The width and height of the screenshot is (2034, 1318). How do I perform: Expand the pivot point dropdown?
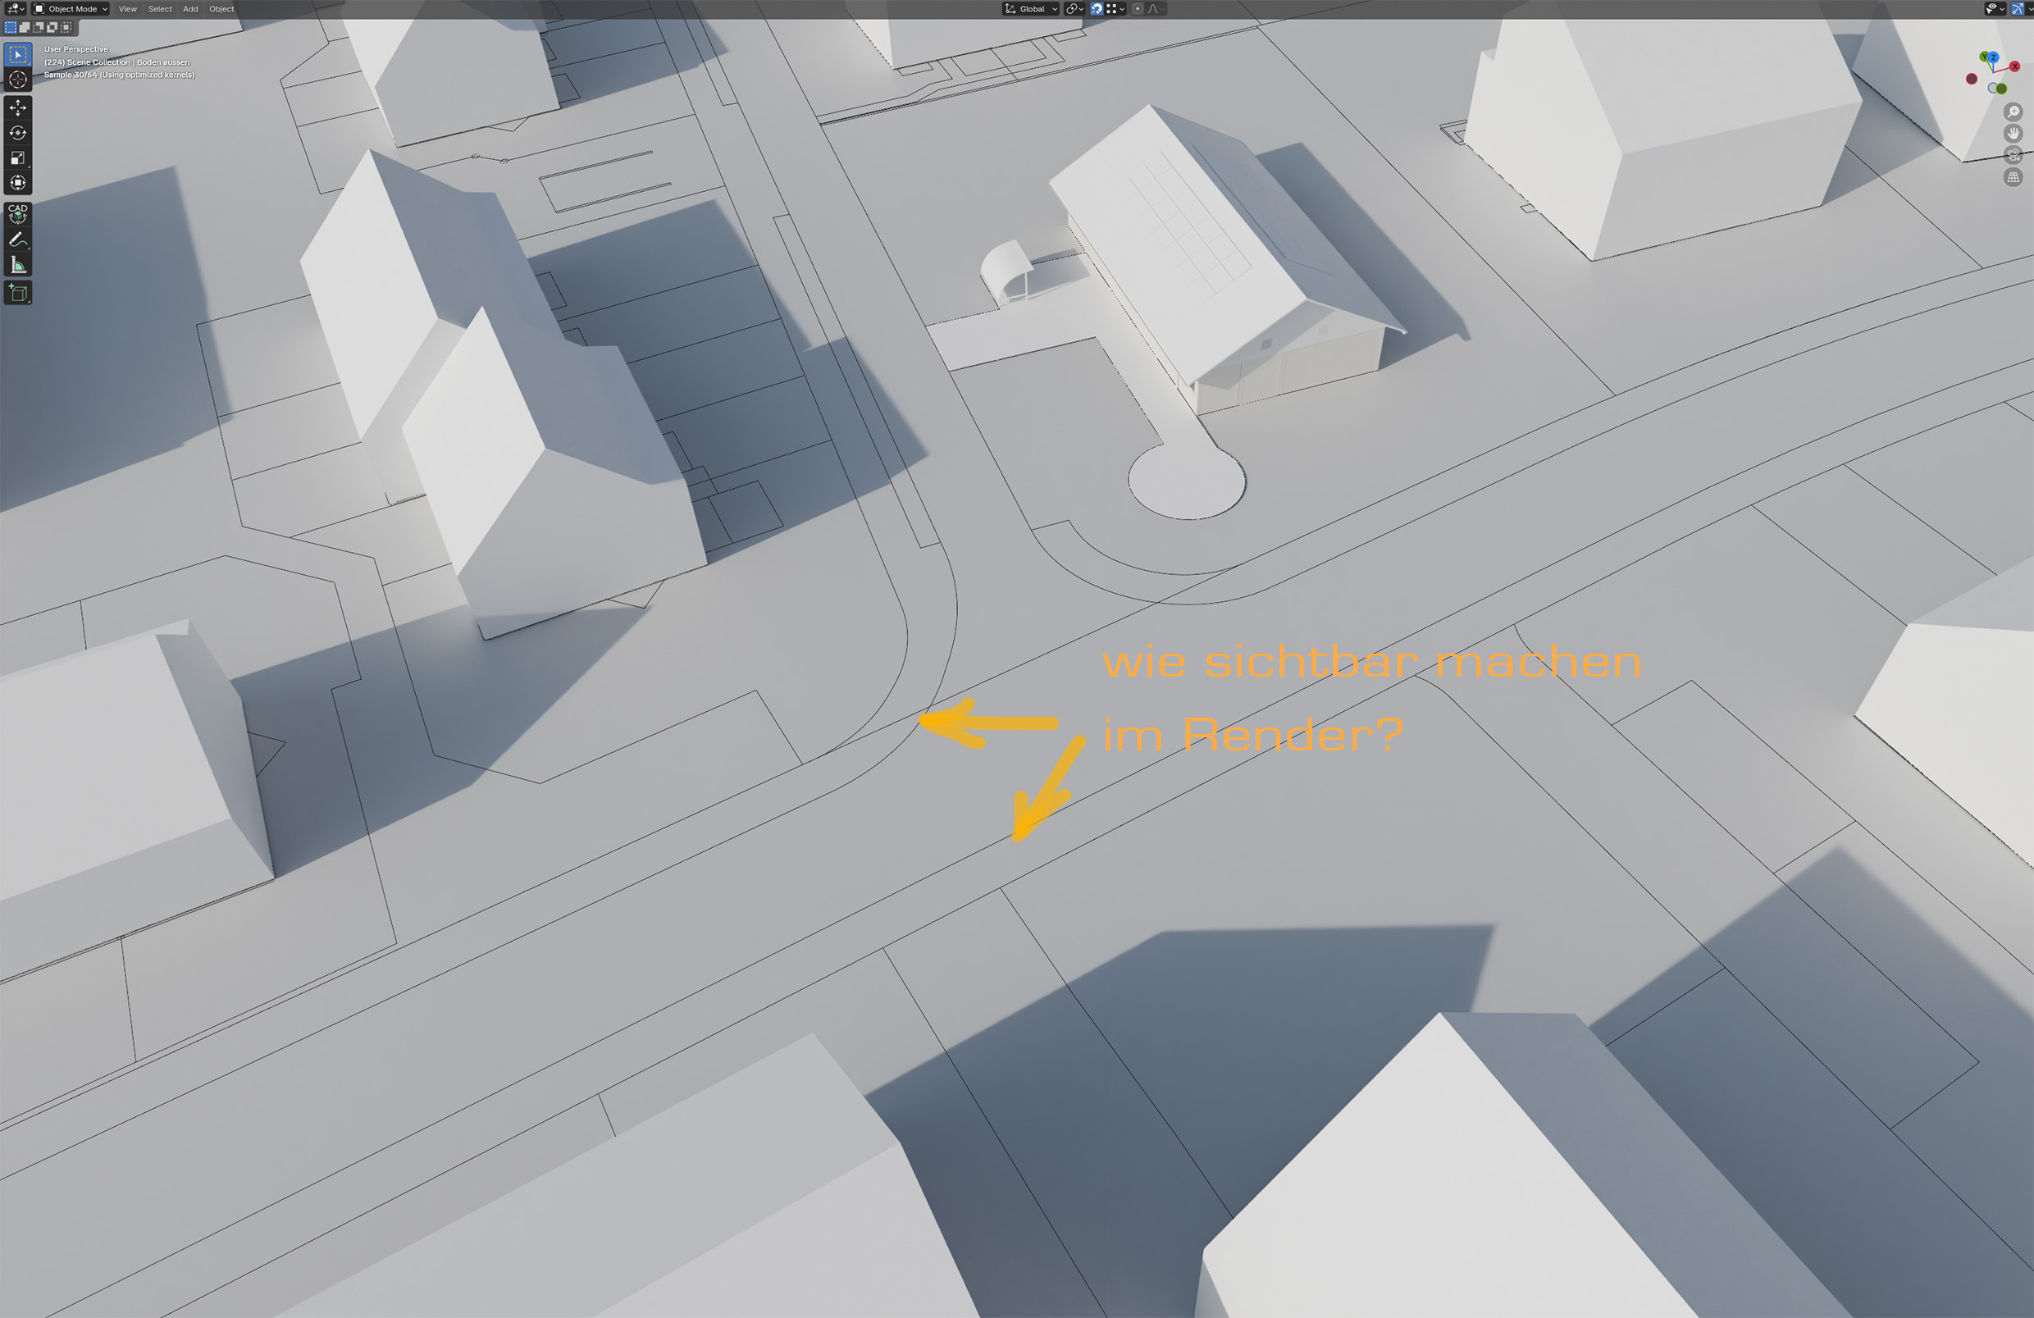1074,8
